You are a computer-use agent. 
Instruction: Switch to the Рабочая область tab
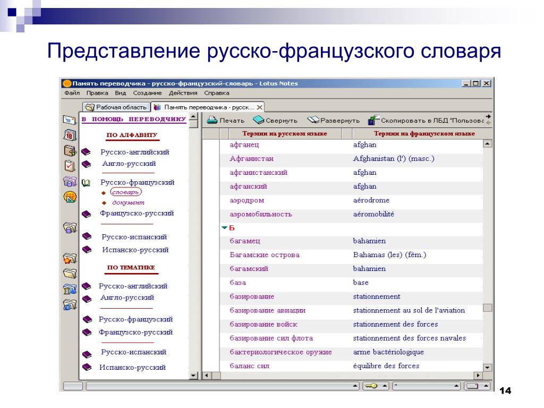point(116,107)
